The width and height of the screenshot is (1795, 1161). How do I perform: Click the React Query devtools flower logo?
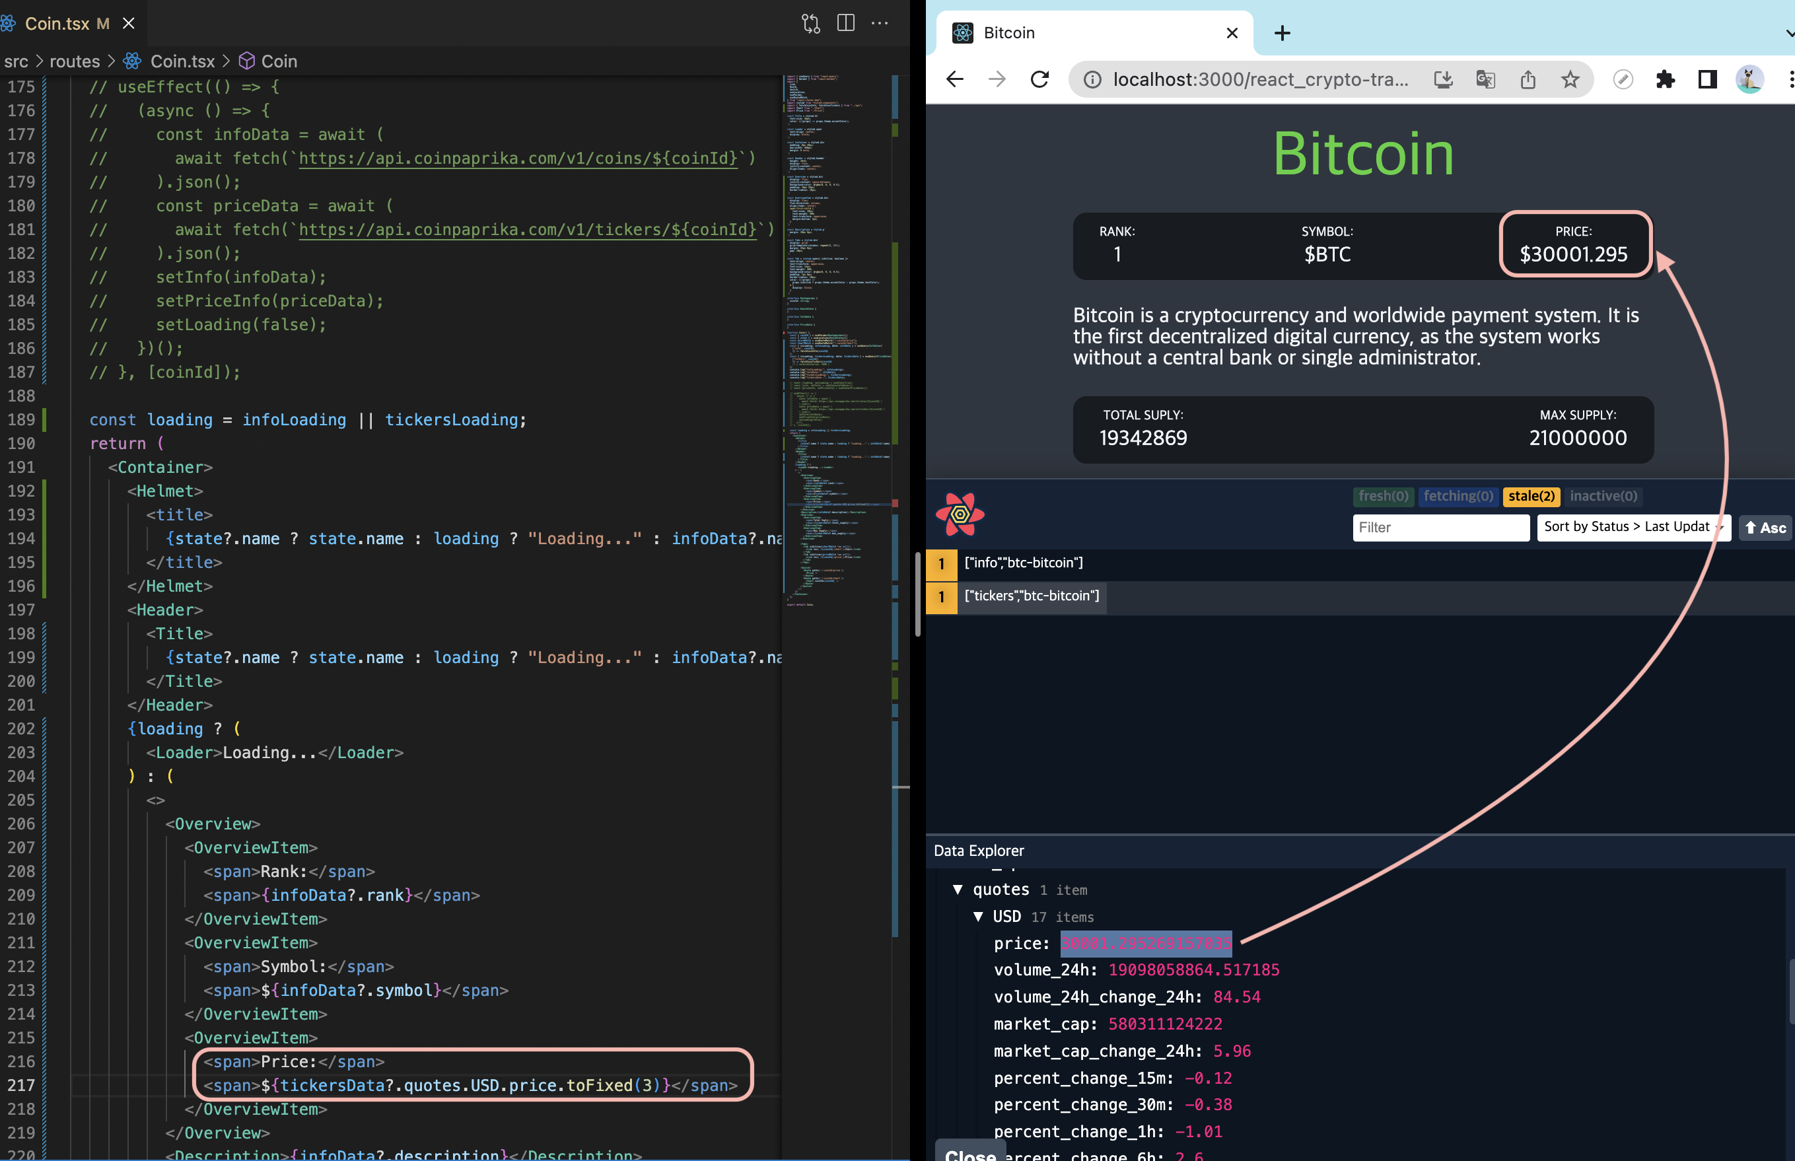coord(960,514)
